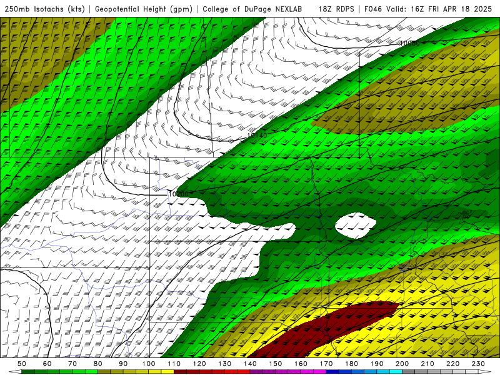The width and height of the screenshot is (500, 375).
Task: Click the 200 value on the color scale
Action: coord(402,364)
